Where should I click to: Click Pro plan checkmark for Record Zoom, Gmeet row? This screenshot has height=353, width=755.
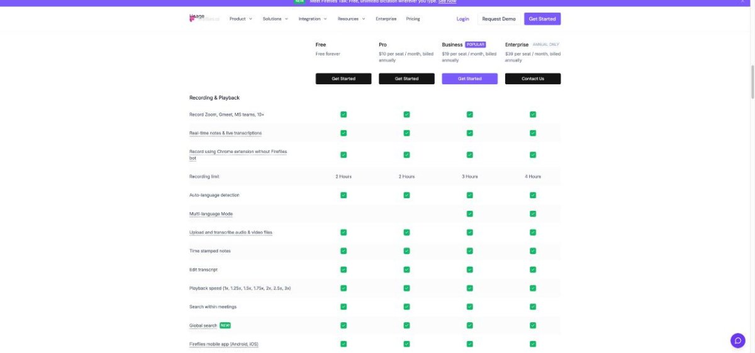tap(406, 115)
